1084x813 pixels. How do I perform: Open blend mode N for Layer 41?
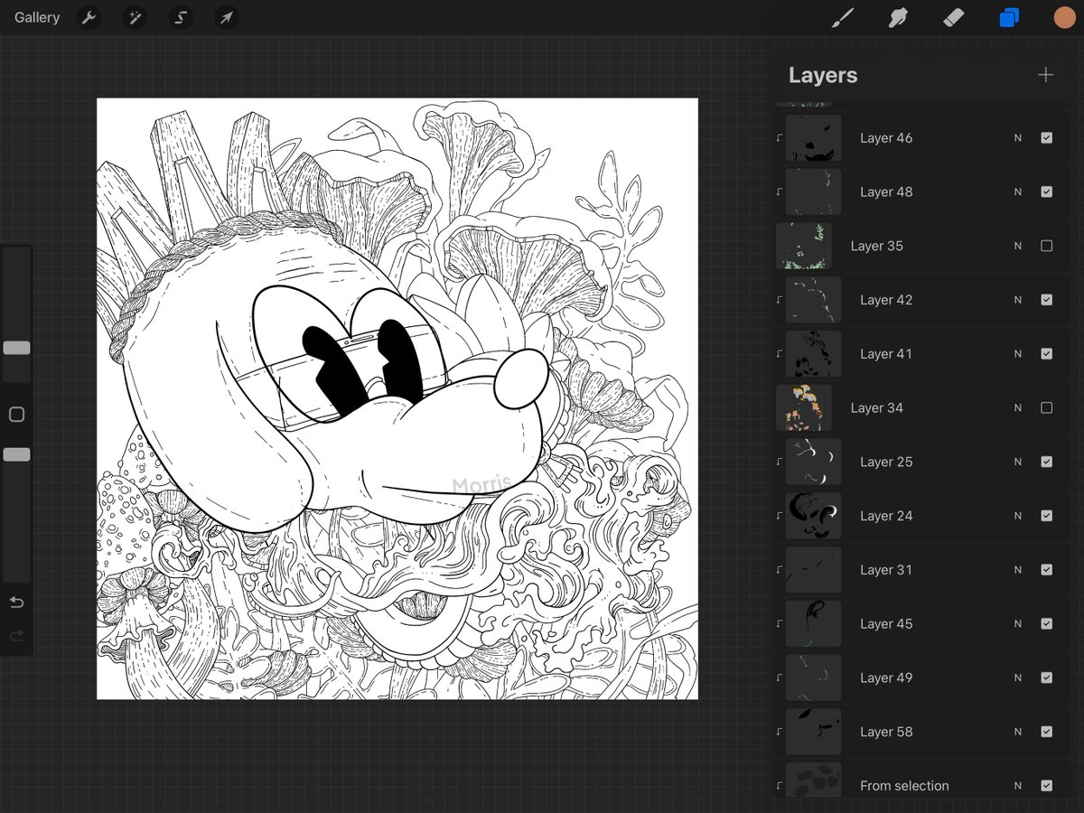coord(1018,354)
